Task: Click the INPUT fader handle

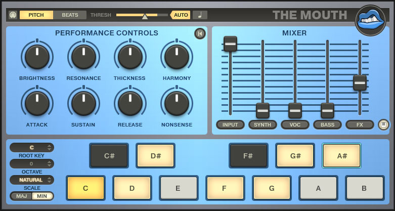Action: point(230,44)
